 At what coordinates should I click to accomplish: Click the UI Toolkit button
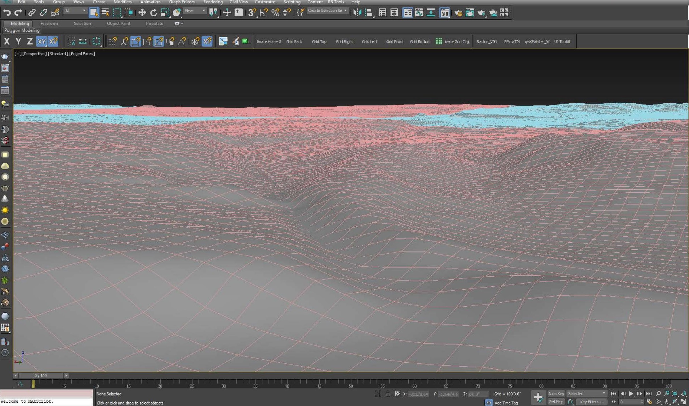click(x=562, y=41)
